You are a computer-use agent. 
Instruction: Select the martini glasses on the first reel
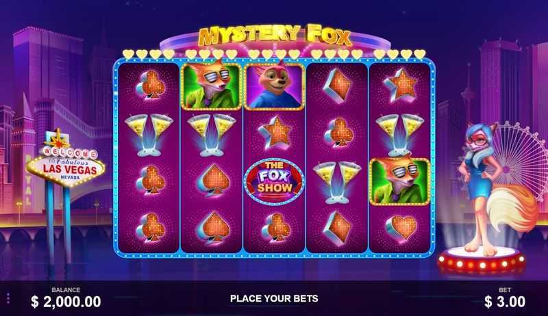[x=149, y=135]
